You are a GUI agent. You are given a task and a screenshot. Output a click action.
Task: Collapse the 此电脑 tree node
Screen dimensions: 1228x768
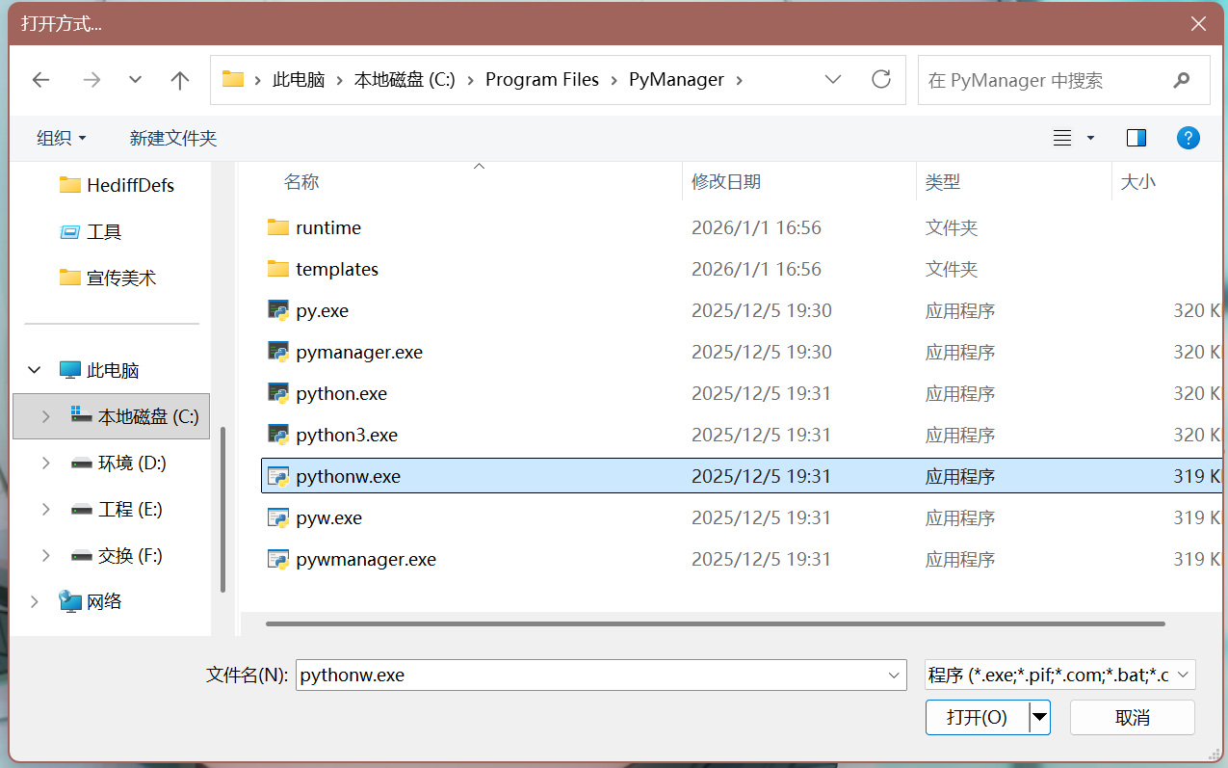(35, 370)
